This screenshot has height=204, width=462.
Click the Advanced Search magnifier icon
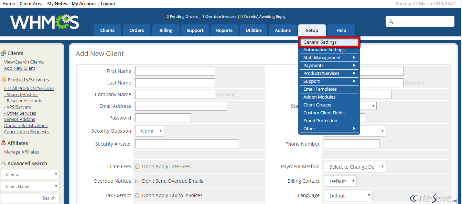pyautogui.click(x=3, y=163)
